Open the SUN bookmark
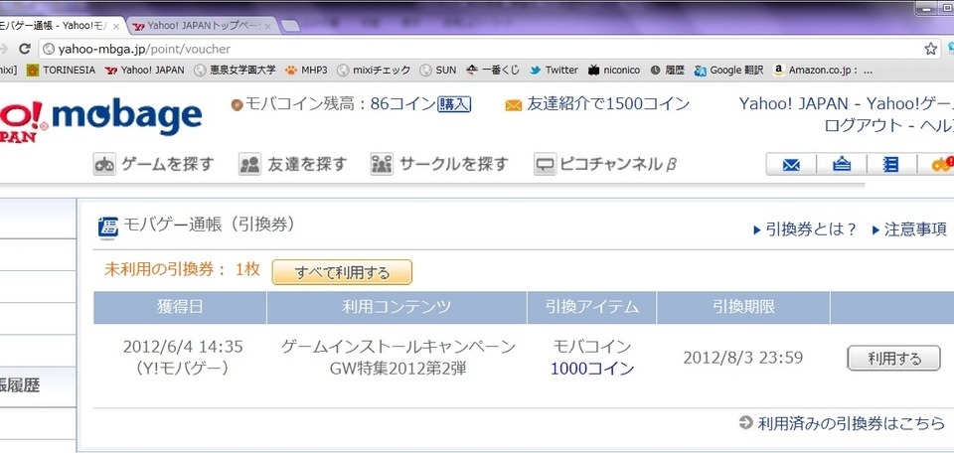 pyautogui.click(x=438, y=70)
